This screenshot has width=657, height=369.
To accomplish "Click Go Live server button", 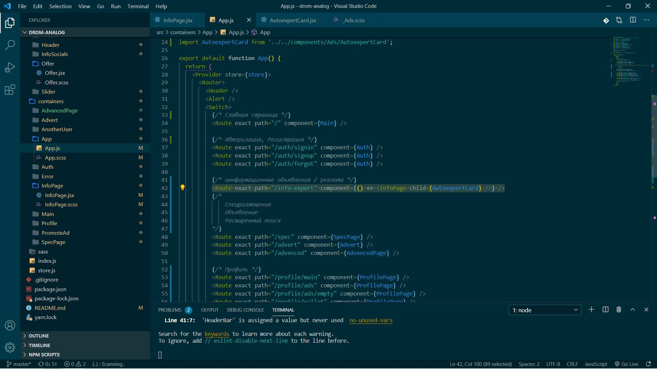I will tap(626, 364).
